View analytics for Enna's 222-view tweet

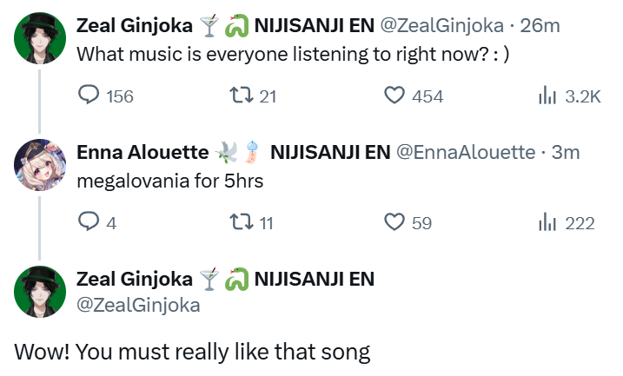(547, 223)
